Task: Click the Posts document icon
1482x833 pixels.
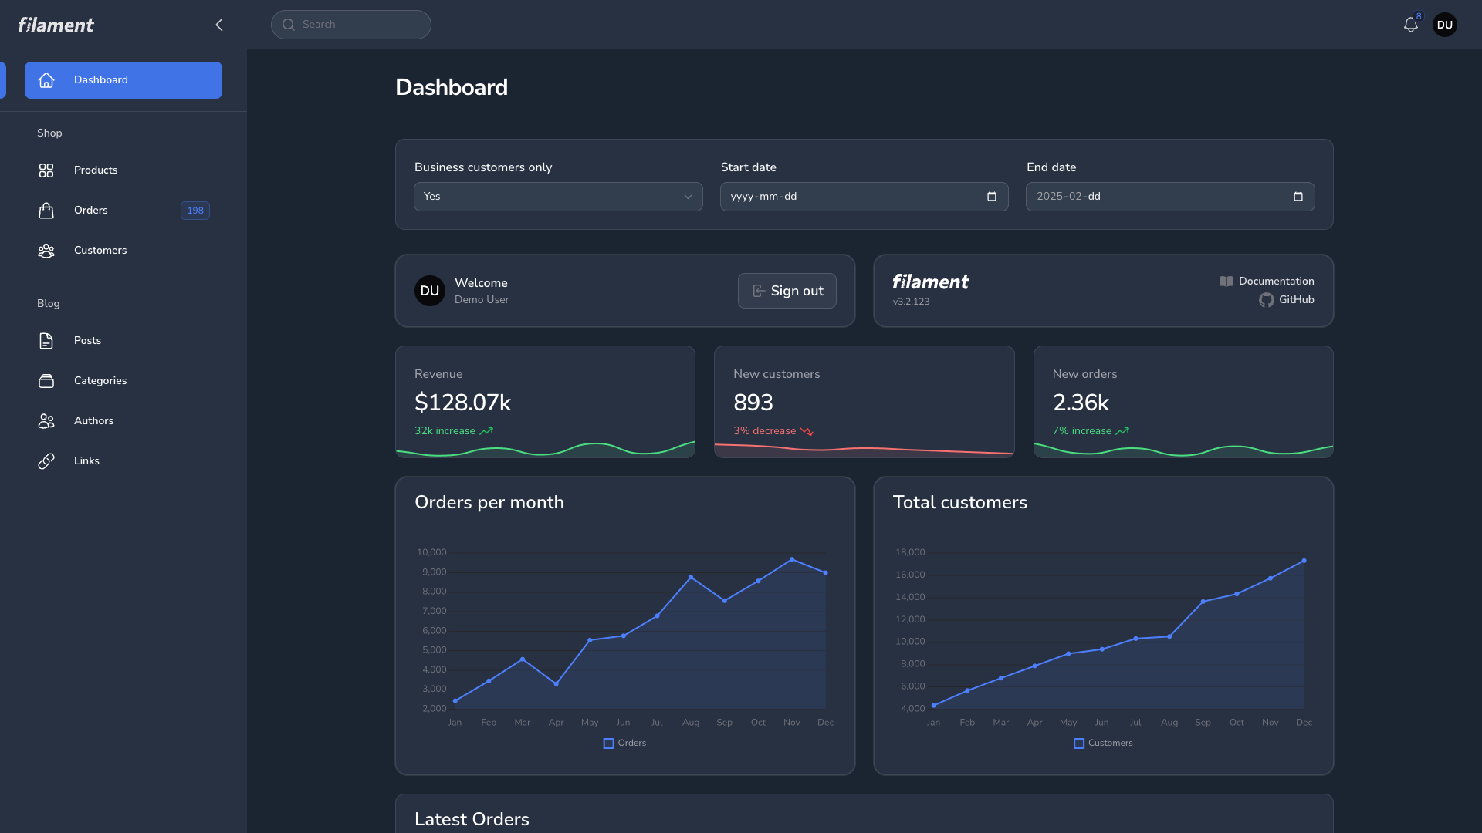Action: coord(46,341)
